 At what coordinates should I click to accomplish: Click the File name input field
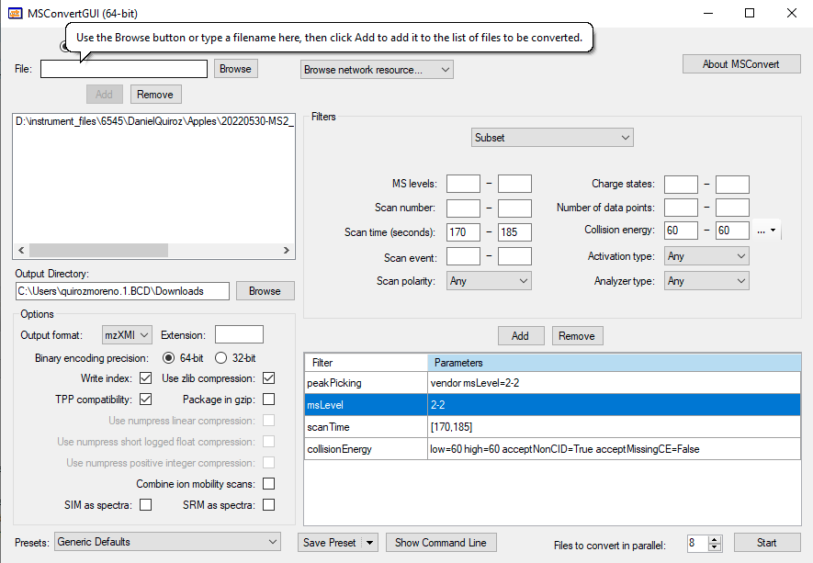tap(124, 69)
